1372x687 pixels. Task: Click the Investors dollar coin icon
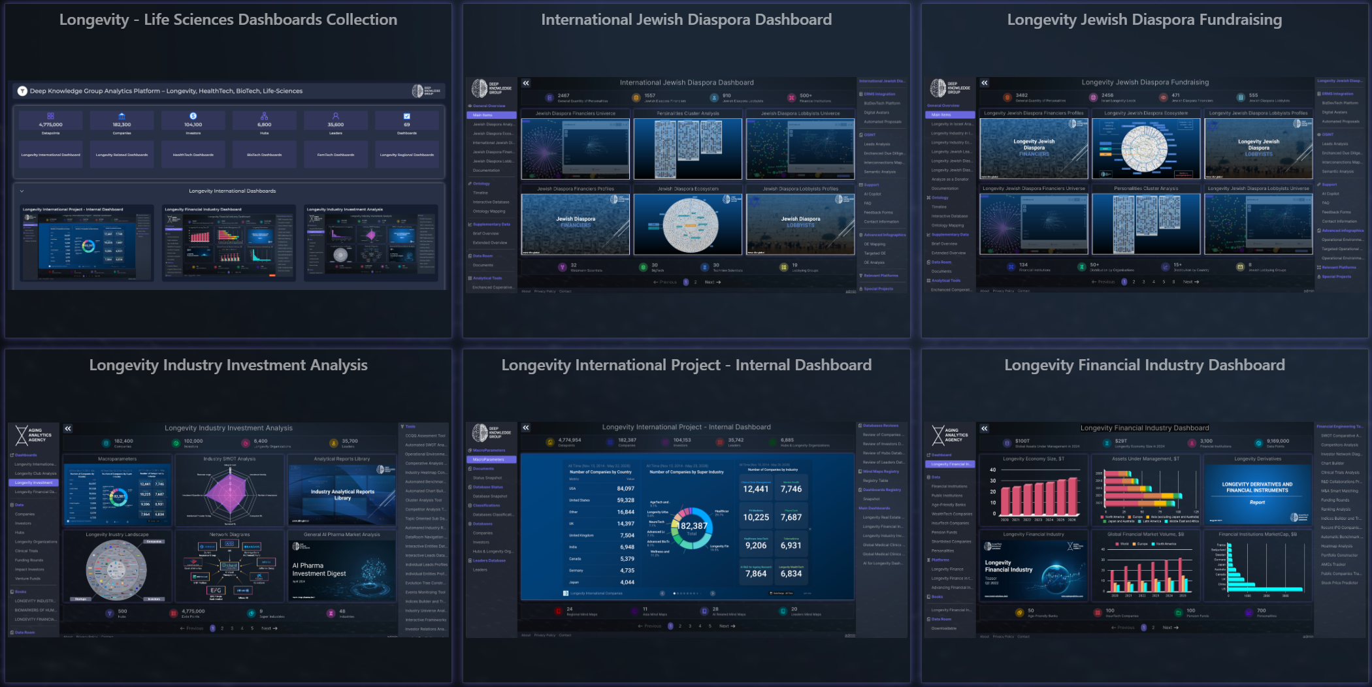(193, 116)
